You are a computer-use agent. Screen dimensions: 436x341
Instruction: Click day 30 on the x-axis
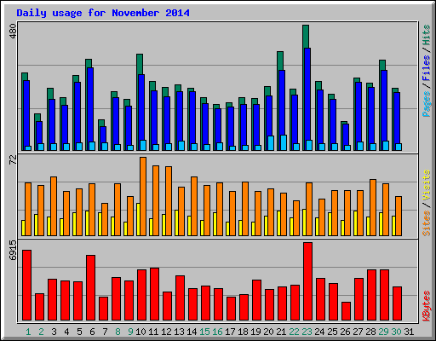pos(396,332)
